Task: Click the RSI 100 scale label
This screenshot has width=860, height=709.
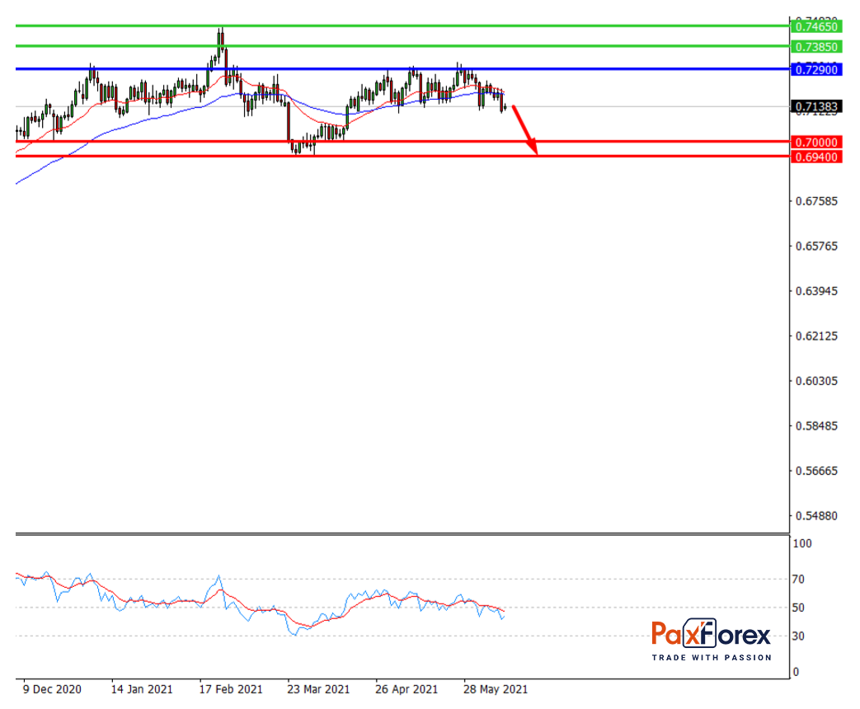Action: [x=801, y=543]
